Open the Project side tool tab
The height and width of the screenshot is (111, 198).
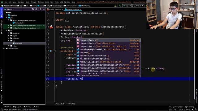click(2, 13)
